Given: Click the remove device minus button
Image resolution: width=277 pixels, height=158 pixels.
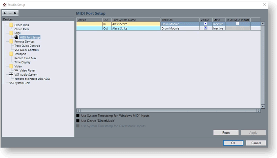Looking at the screenshot, I should click(10, 13).
